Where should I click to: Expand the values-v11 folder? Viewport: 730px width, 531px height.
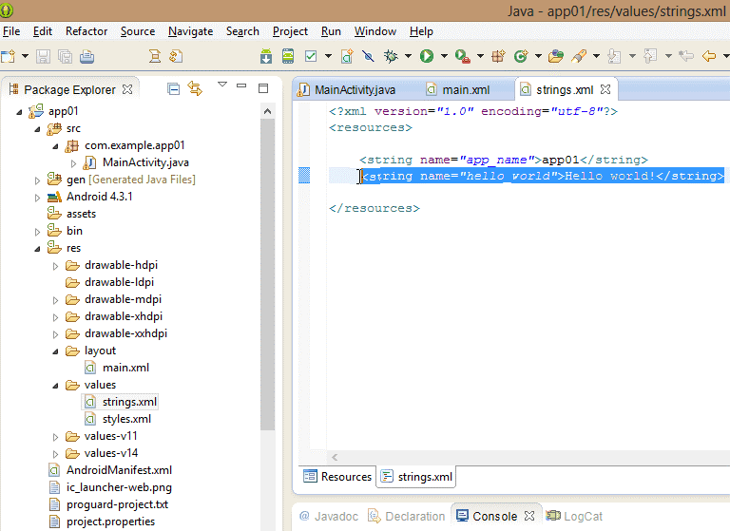click(x=55, y=436)
